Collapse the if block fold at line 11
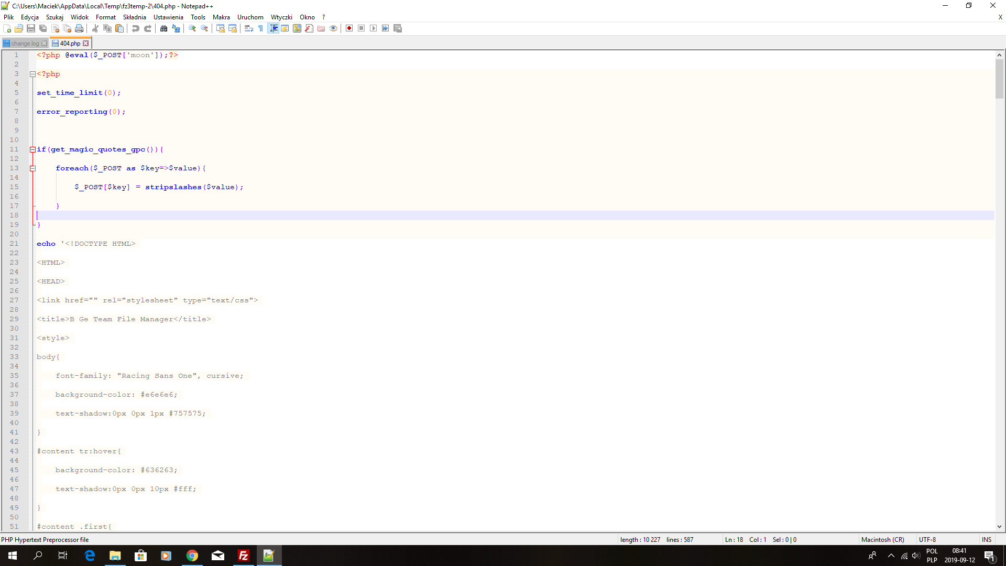1006x566 pixels. pyautogui.click(x=32, y=149)
